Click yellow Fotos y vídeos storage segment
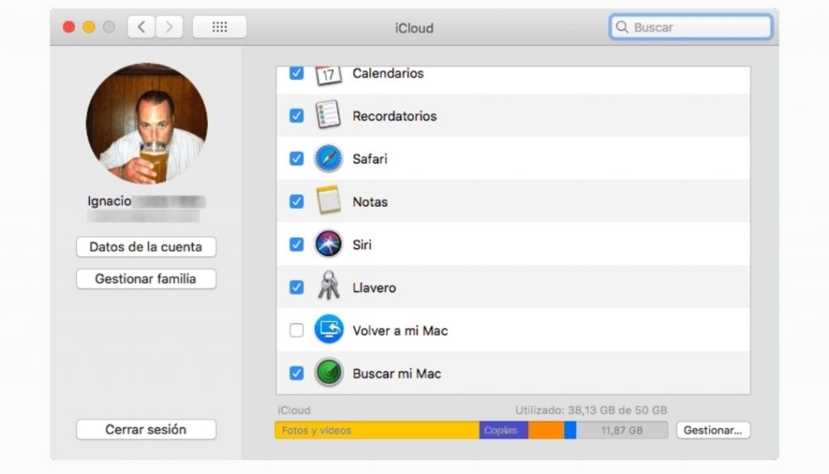 click(377, 430)
